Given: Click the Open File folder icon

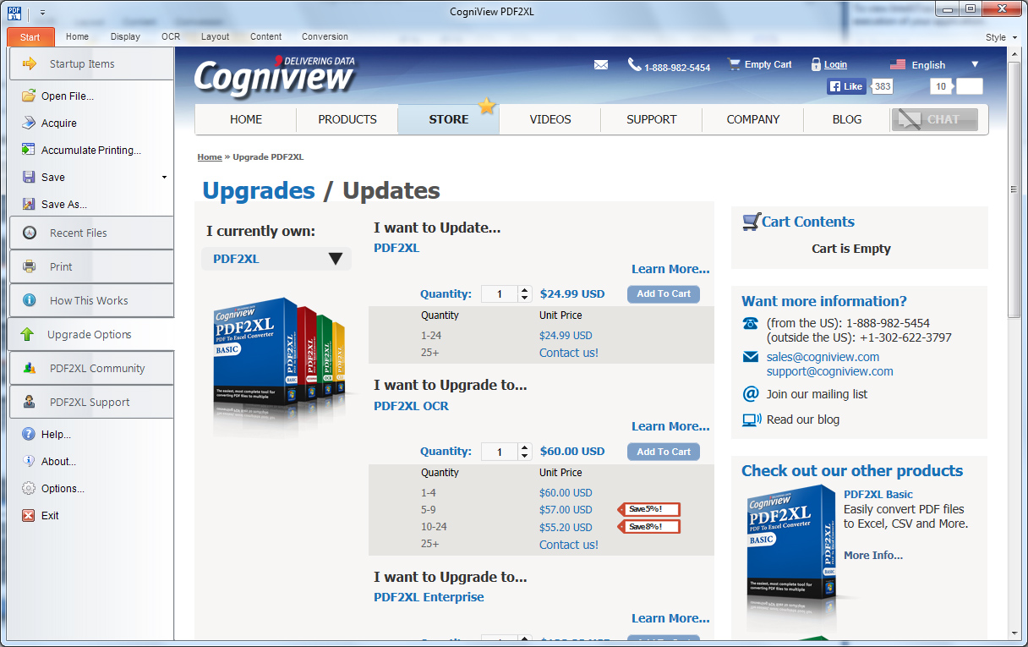Looking at the screenshot, I should [x=29, y=96].
